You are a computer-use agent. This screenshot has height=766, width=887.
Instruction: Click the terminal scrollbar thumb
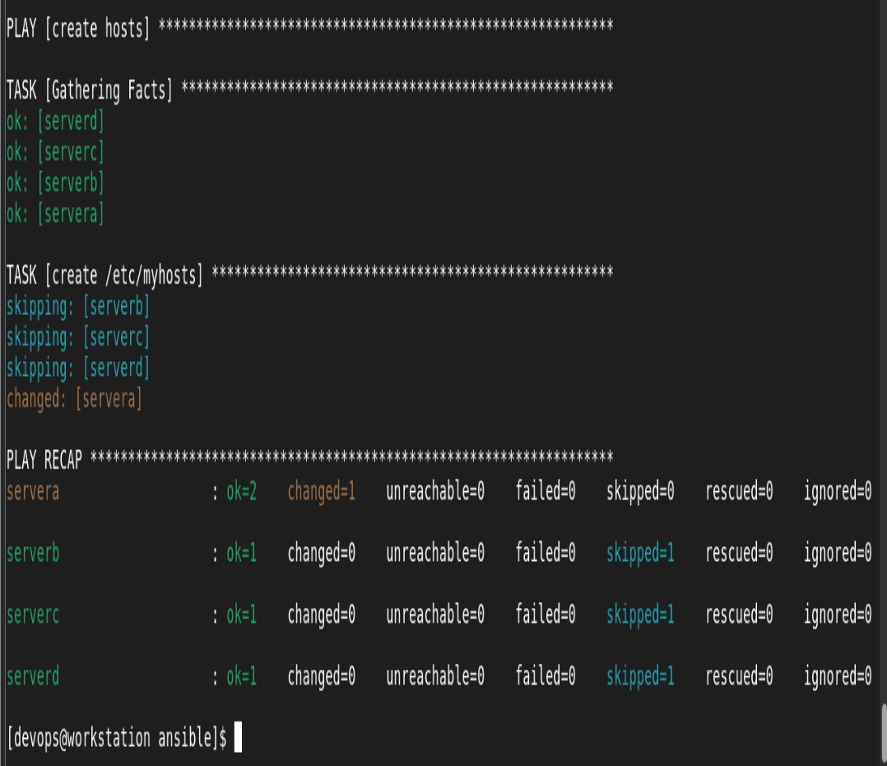click(884, 732)
